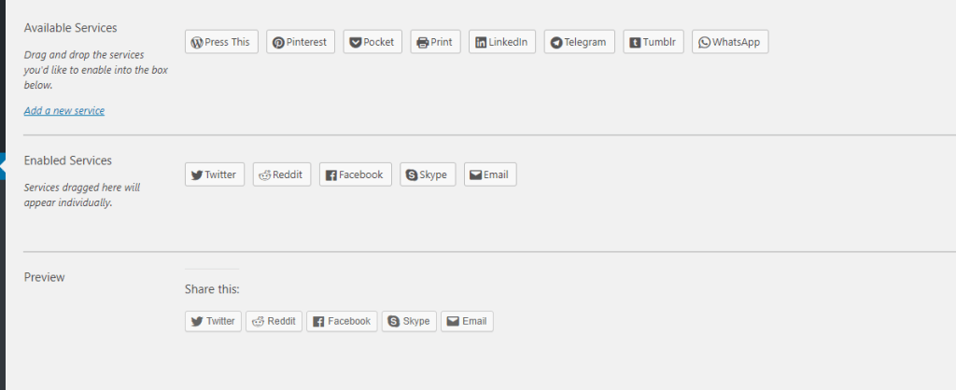Click the Twitter share button in Preview
956x390 pixels.
pos(213,321)
